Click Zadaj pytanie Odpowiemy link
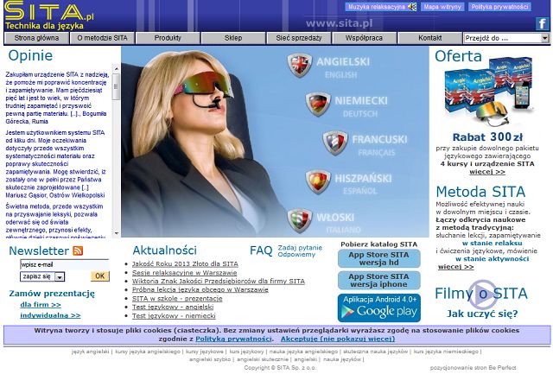This screenshot has width=553, height=374. tap(300, 251)
